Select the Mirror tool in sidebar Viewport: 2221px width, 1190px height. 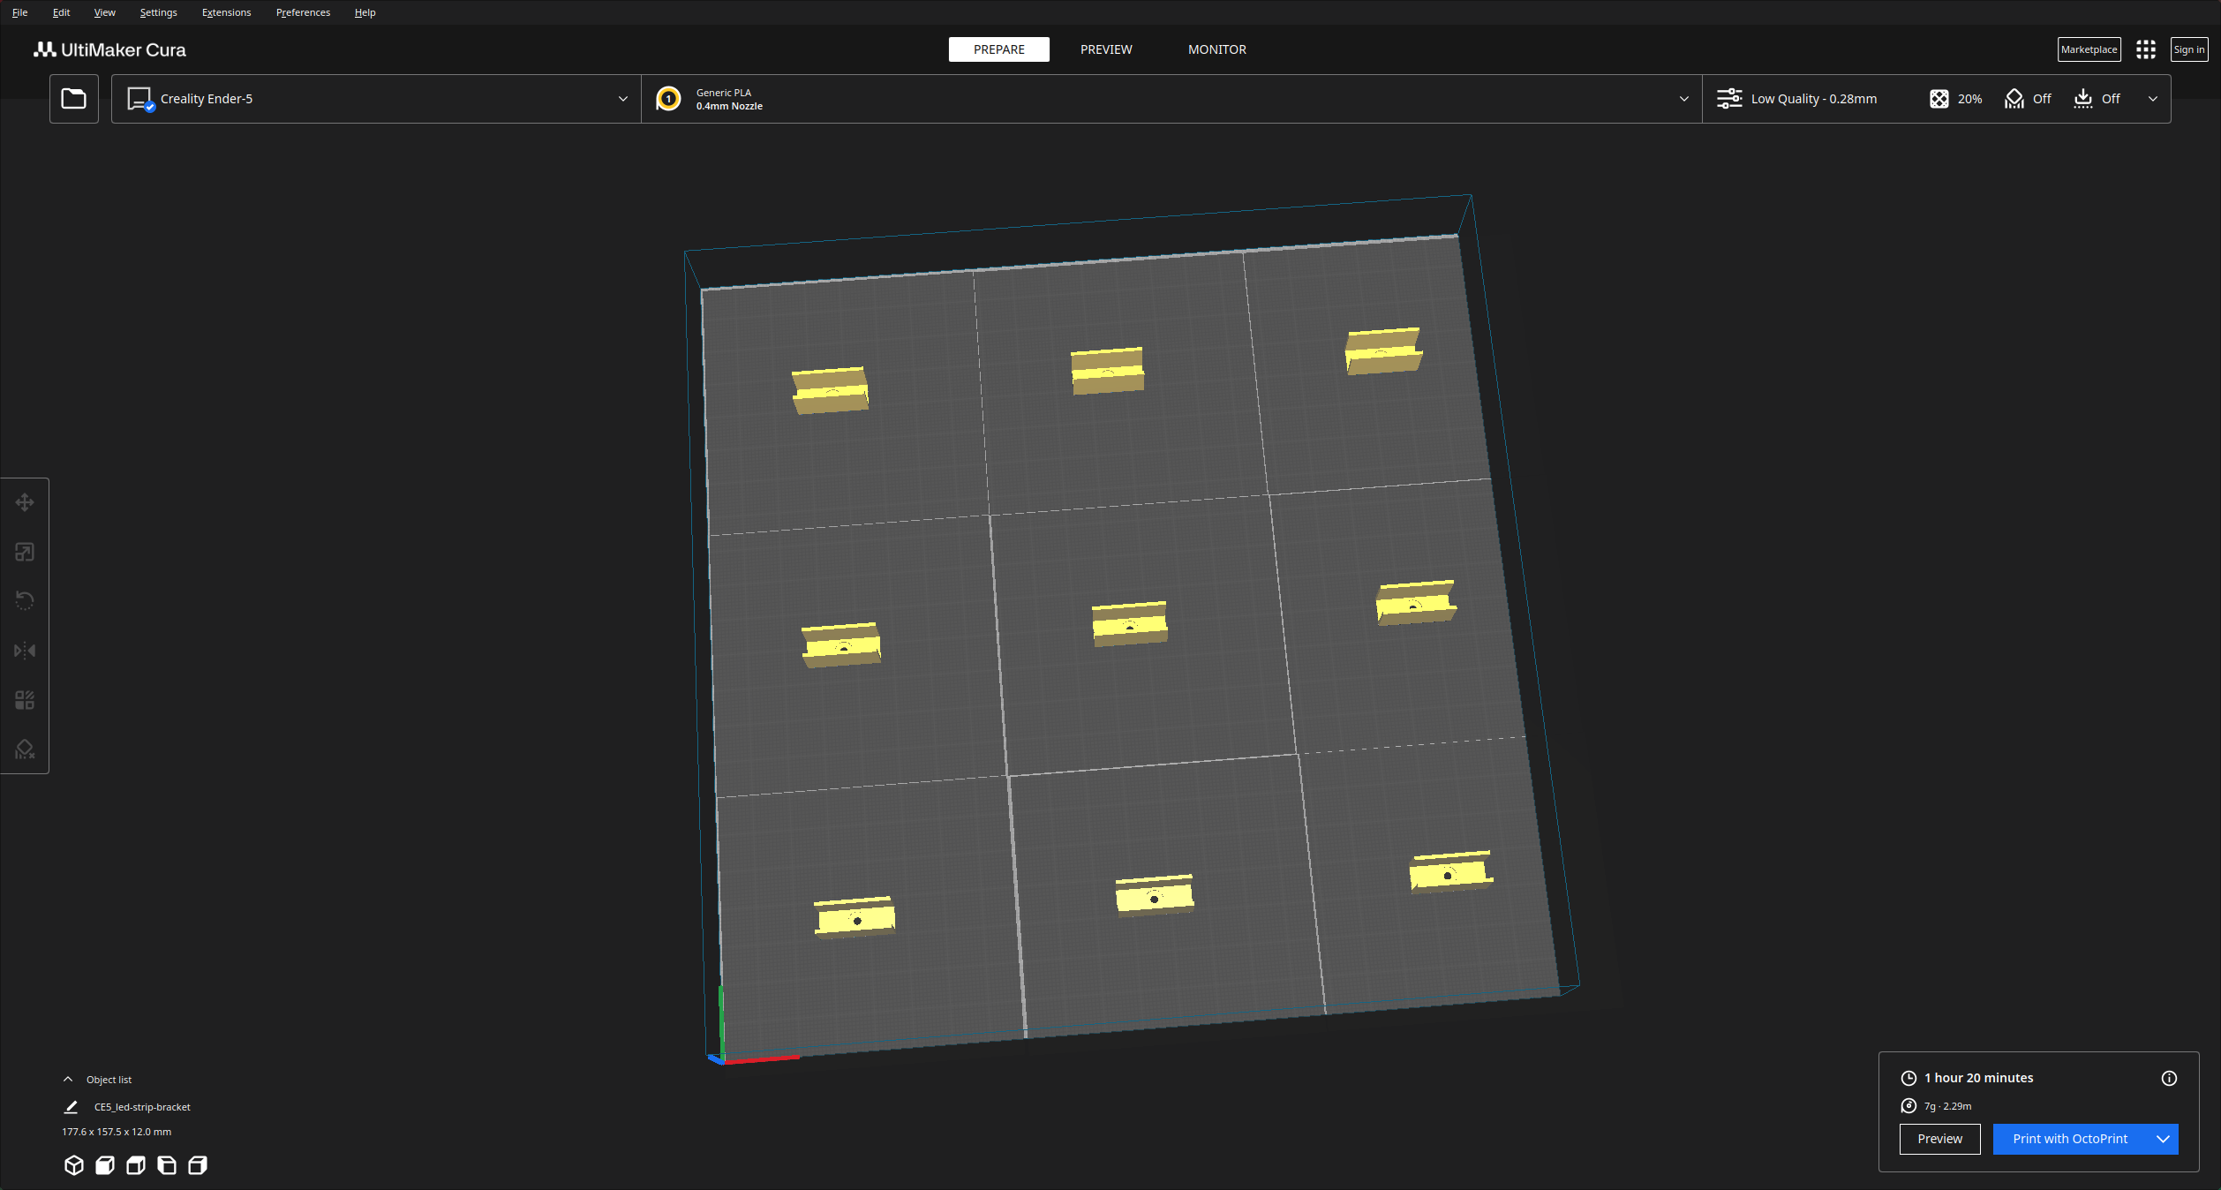click(26, 650)
